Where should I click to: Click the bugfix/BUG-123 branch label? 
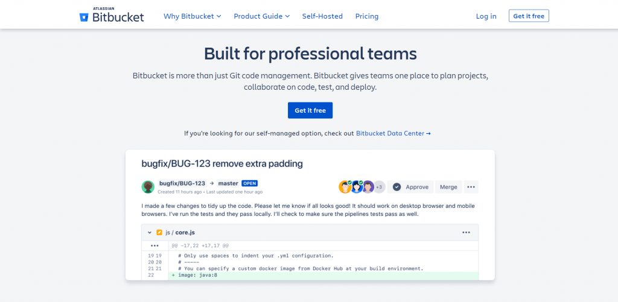tap(182, 183)
